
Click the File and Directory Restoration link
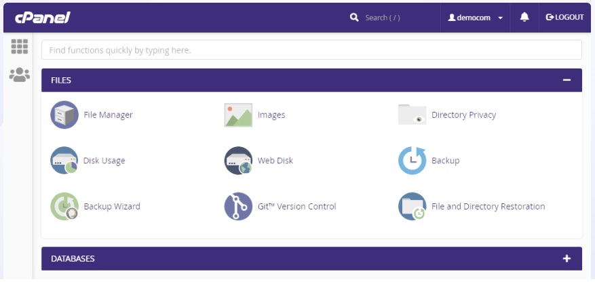[x=488, y=207]
